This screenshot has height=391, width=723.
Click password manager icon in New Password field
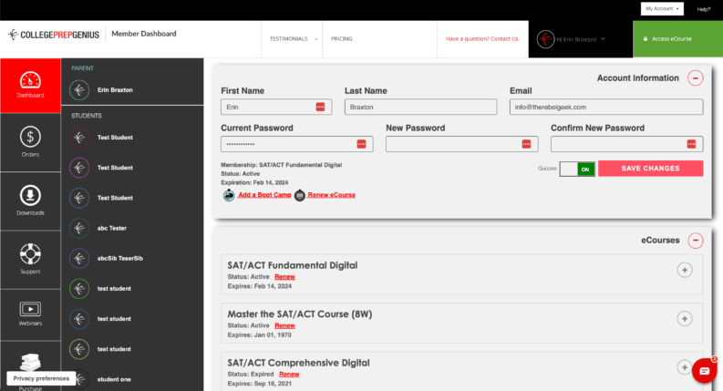pos(526,144)
